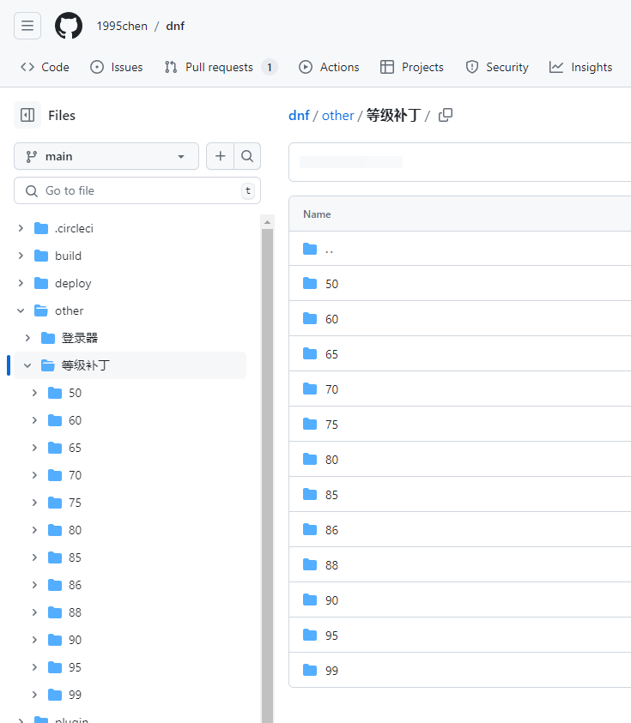Expand the build folder chevron
The image size is (631, 723).
[x=21, y=256]
